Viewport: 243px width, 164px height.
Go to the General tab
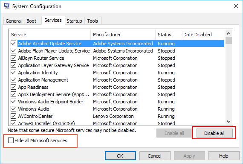(x=14, y=21)
